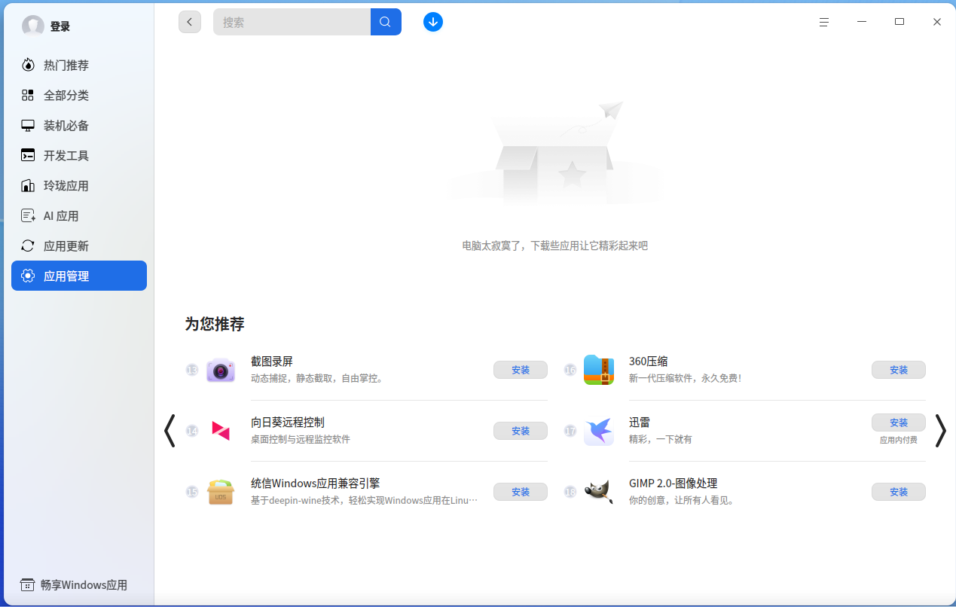Open the 向日葵远程控制 app title

[x=288, y=422]
